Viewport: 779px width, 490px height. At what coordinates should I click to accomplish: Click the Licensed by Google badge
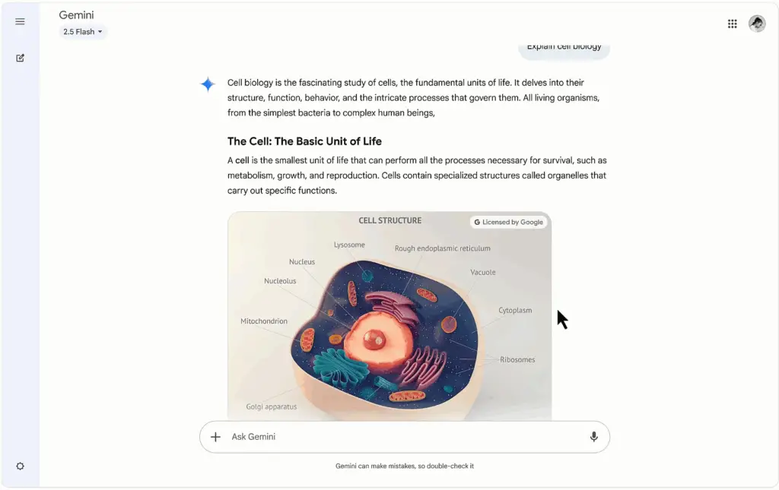508,222
